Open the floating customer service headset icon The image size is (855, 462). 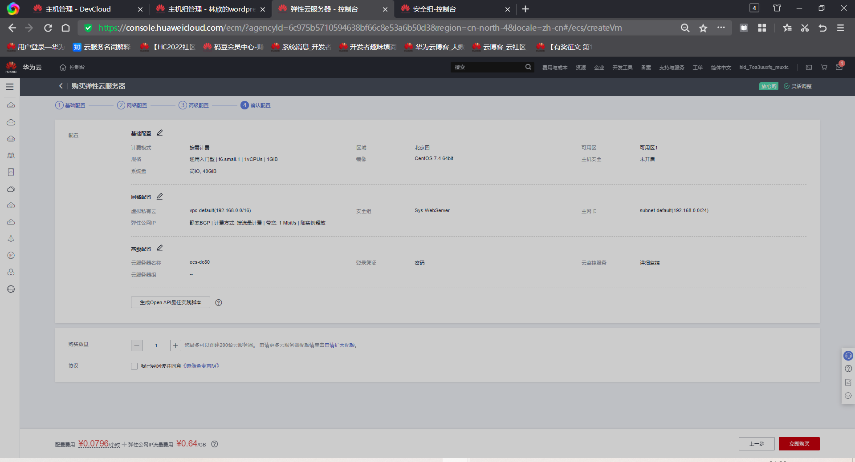point(848,356)
